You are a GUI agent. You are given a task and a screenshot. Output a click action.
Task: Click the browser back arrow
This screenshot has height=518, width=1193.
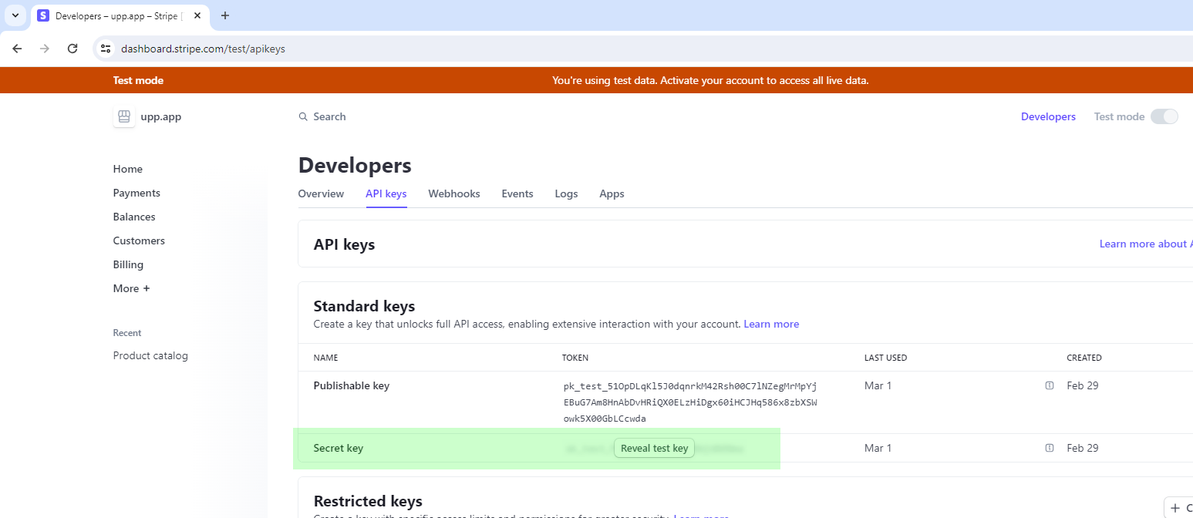17,49
